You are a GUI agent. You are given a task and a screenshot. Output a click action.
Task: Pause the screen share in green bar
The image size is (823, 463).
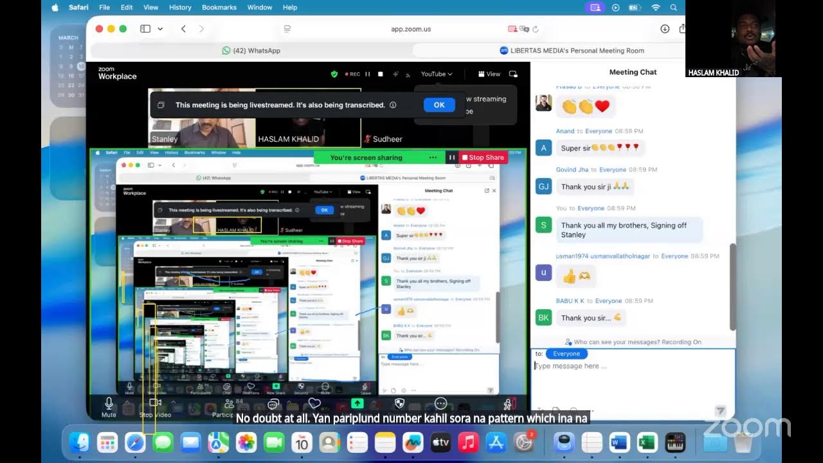click(452, 158)
